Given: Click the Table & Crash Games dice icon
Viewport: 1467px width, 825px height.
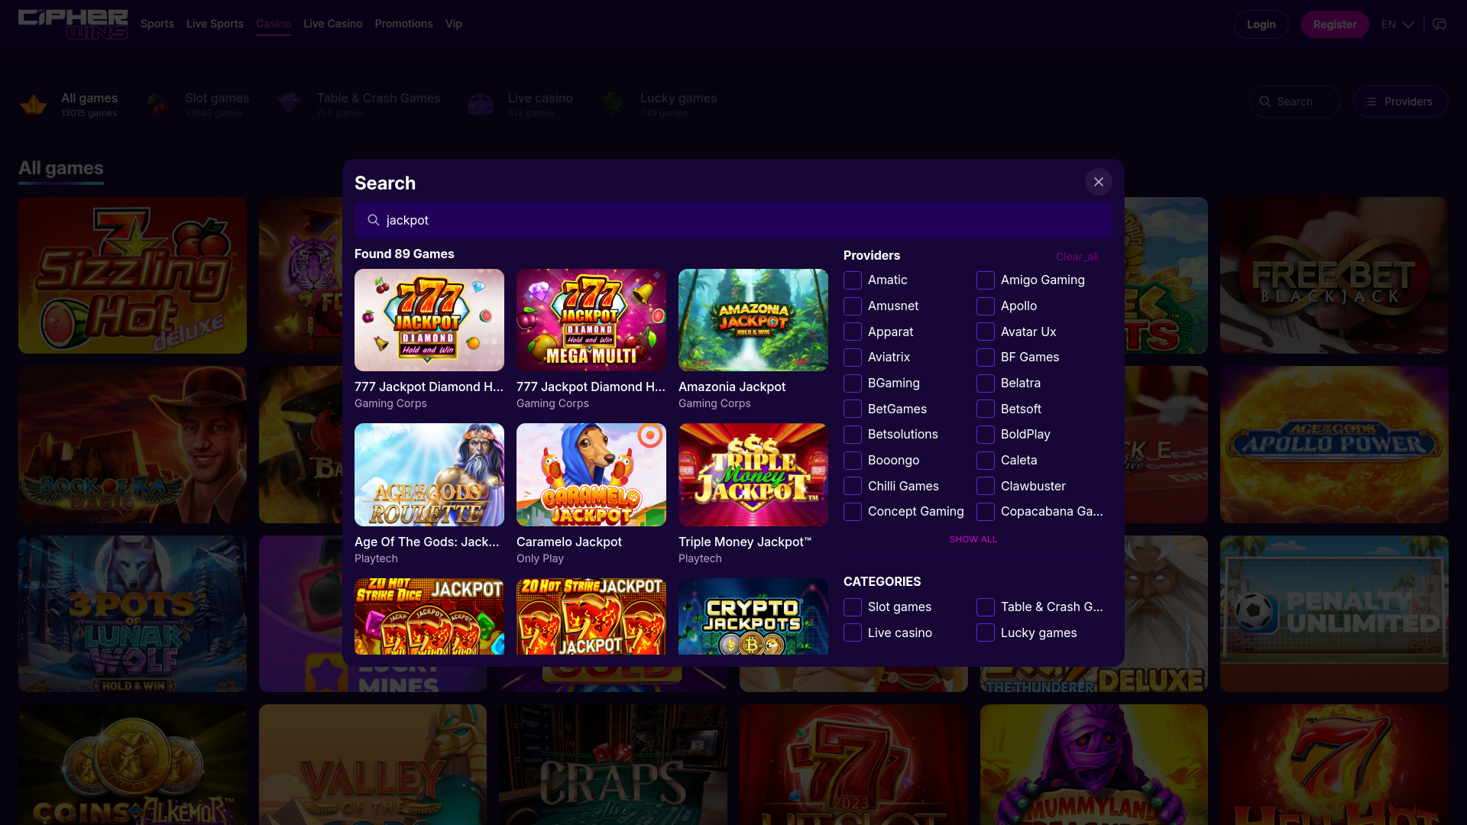Looking at the screenshot, I should (x=289, y=104).
